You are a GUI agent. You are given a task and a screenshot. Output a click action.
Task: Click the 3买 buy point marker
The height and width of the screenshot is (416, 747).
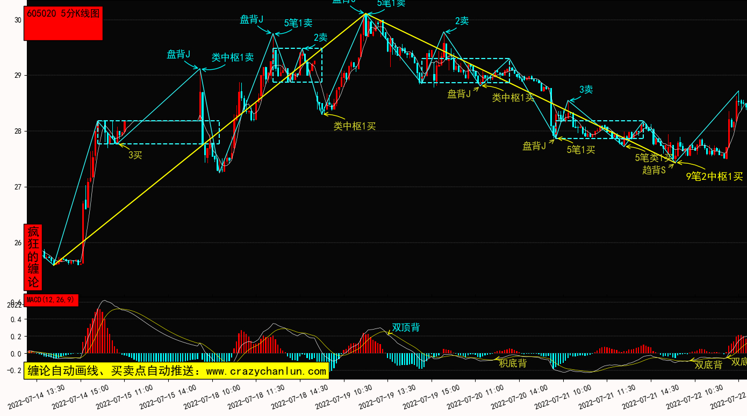coord(135,155)
